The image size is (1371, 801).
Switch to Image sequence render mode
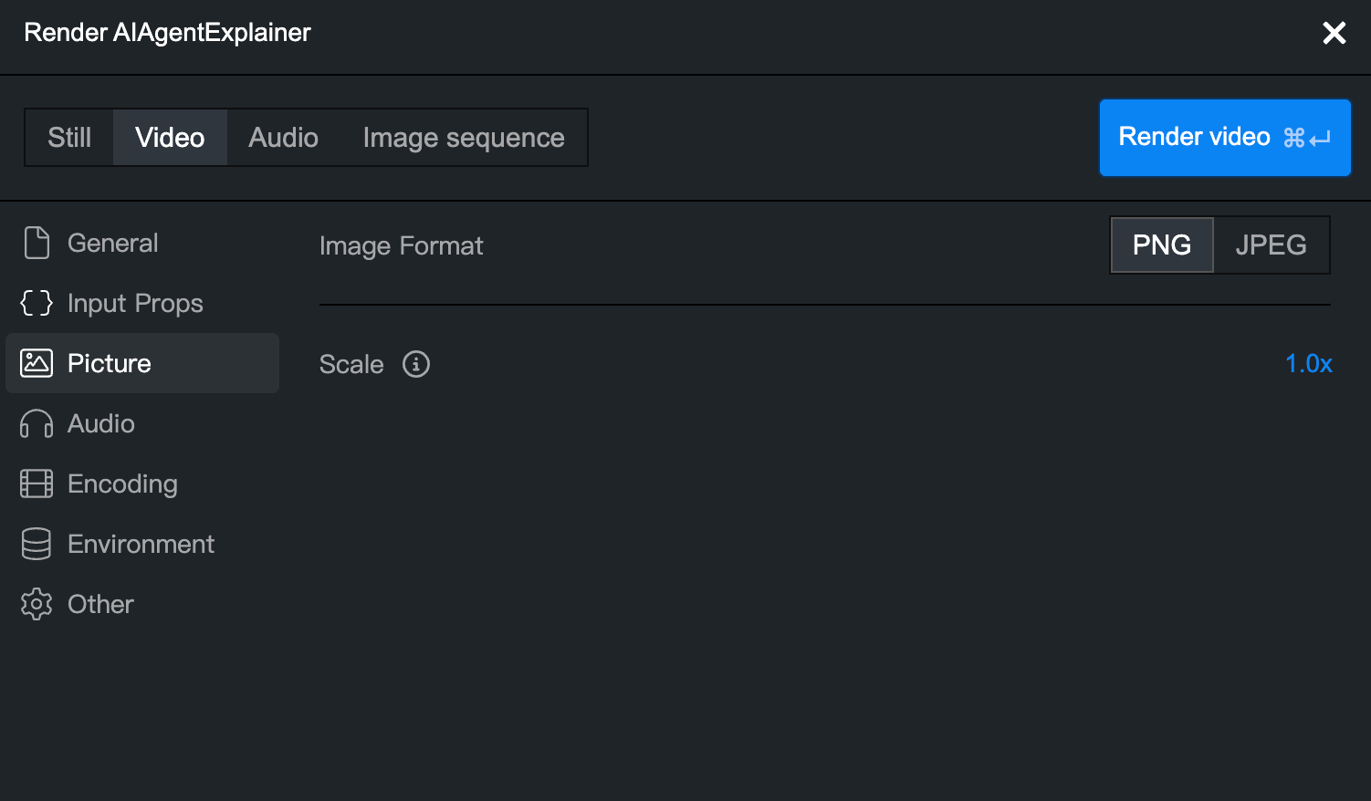click(x=464, y=138)
